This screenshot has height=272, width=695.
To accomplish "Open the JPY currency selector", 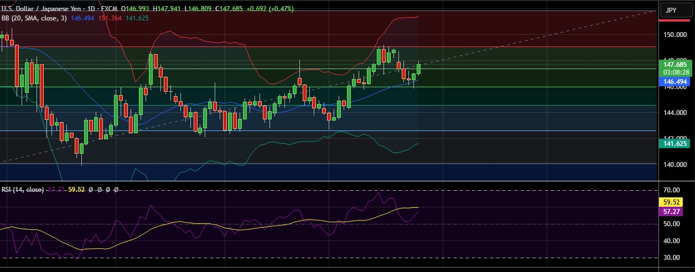I will coord(671,10).
